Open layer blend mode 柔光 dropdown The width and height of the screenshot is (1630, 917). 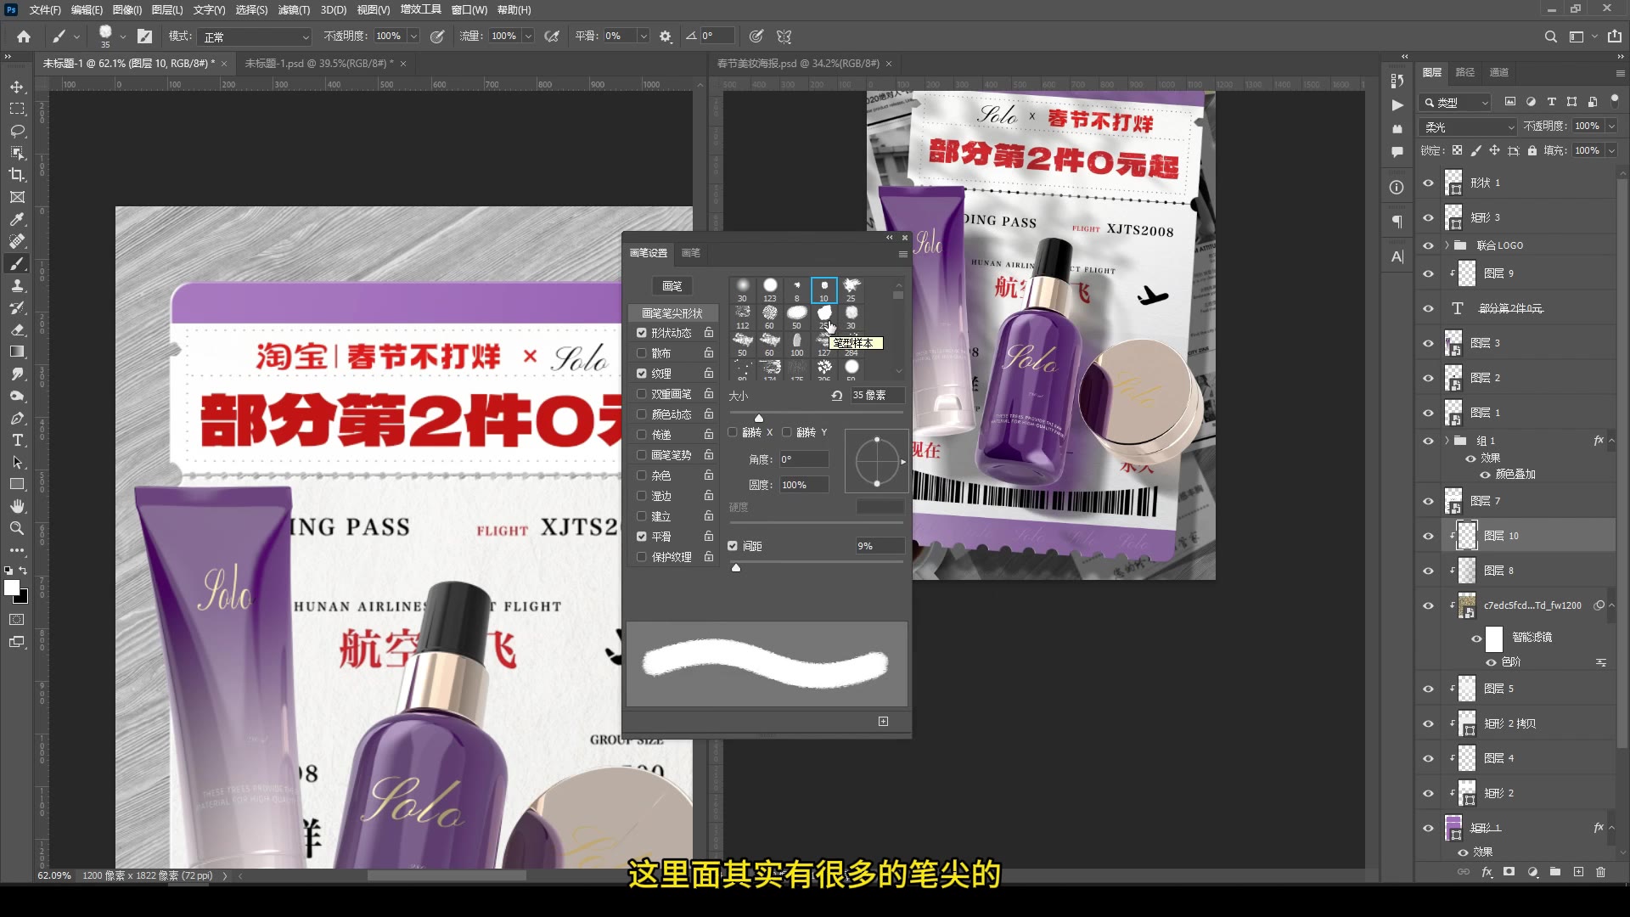click(1469, 127)
